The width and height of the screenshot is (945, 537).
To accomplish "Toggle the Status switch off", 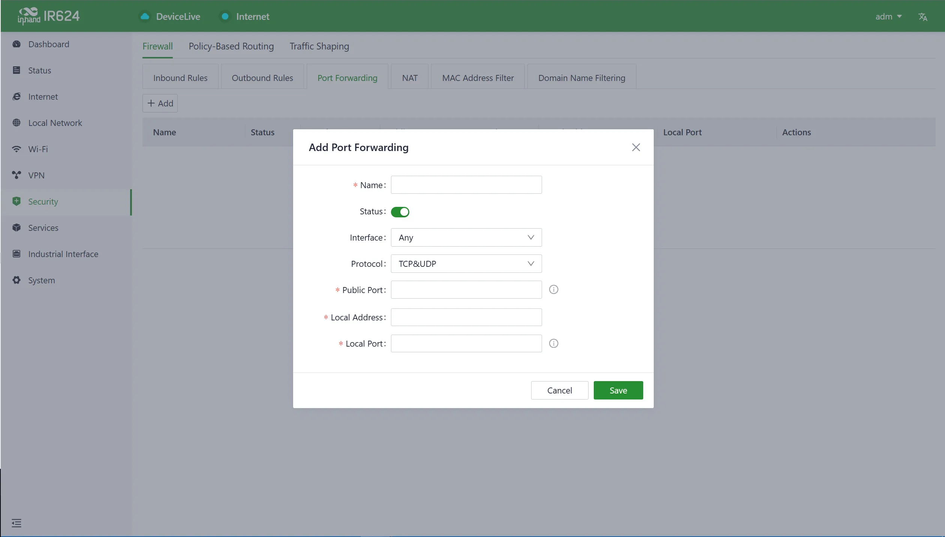I will (400, 212).
